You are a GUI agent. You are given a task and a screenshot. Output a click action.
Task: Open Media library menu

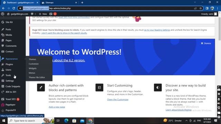(9, 35)
